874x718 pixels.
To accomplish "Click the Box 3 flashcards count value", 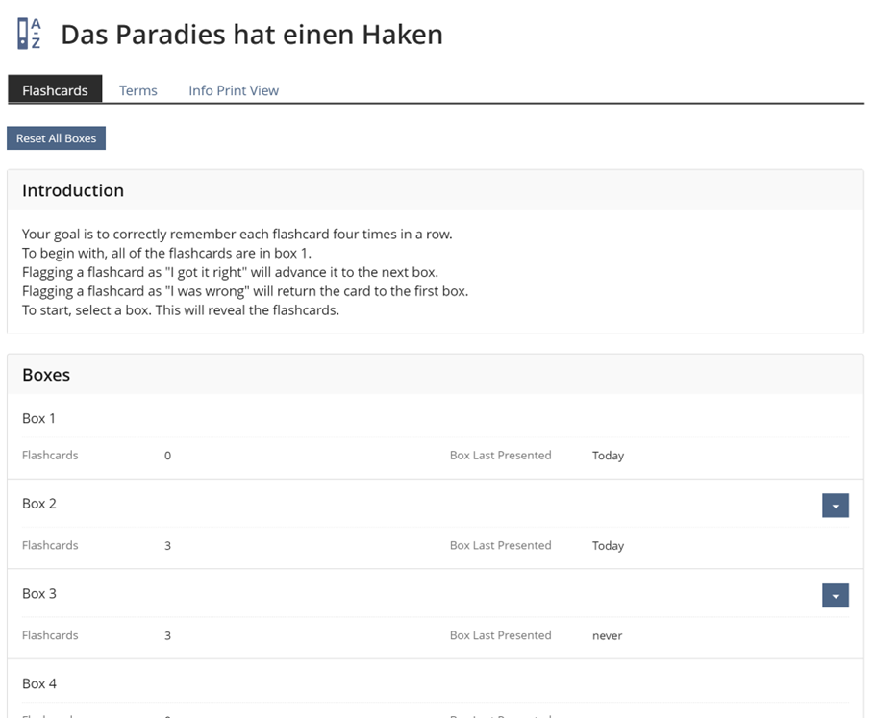I will tap(167, 636).
